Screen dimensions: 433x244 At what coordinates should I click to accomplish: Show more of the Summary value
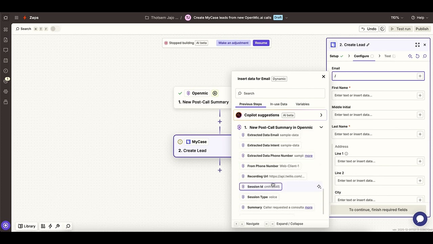tap(309, 207)
